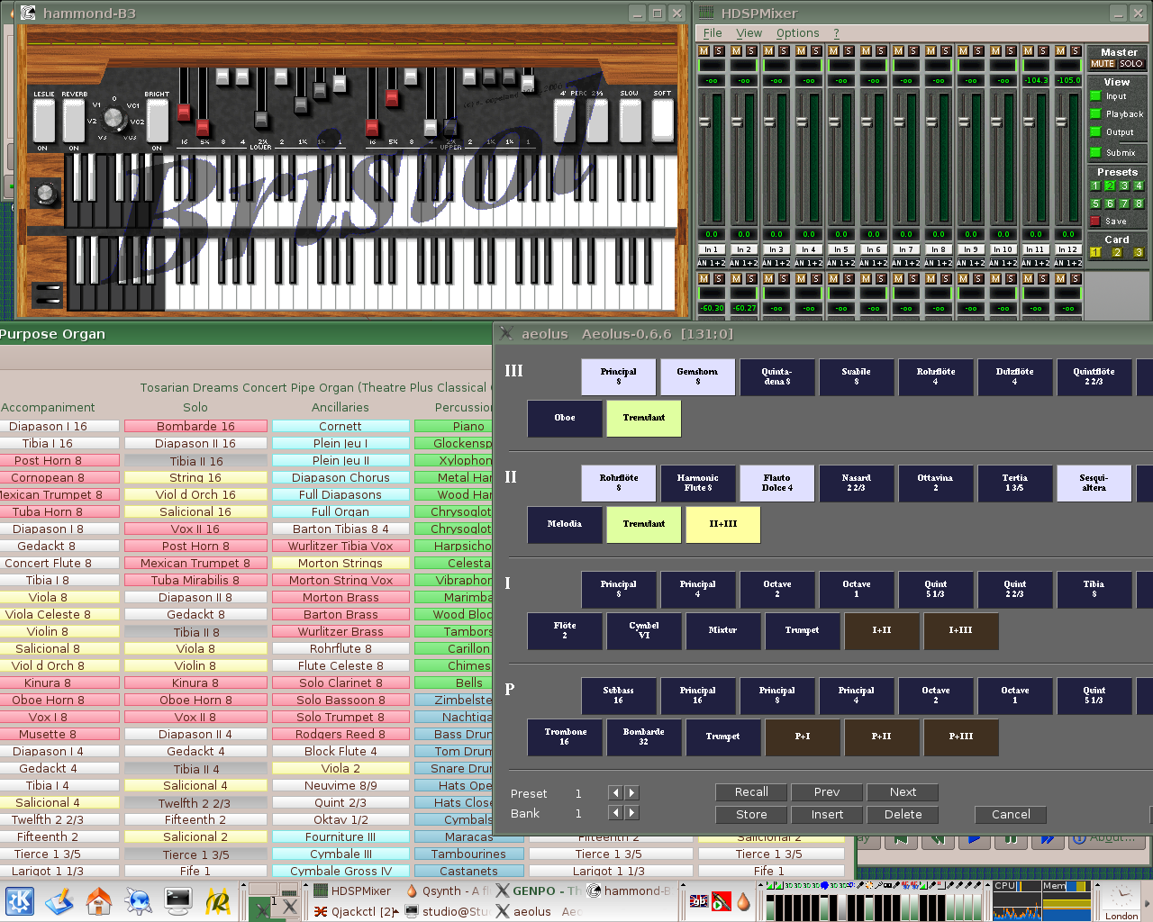The image size is (1153, 922).
Task: Toggle the Reverb switch on hammond
Action: [74, 121]
